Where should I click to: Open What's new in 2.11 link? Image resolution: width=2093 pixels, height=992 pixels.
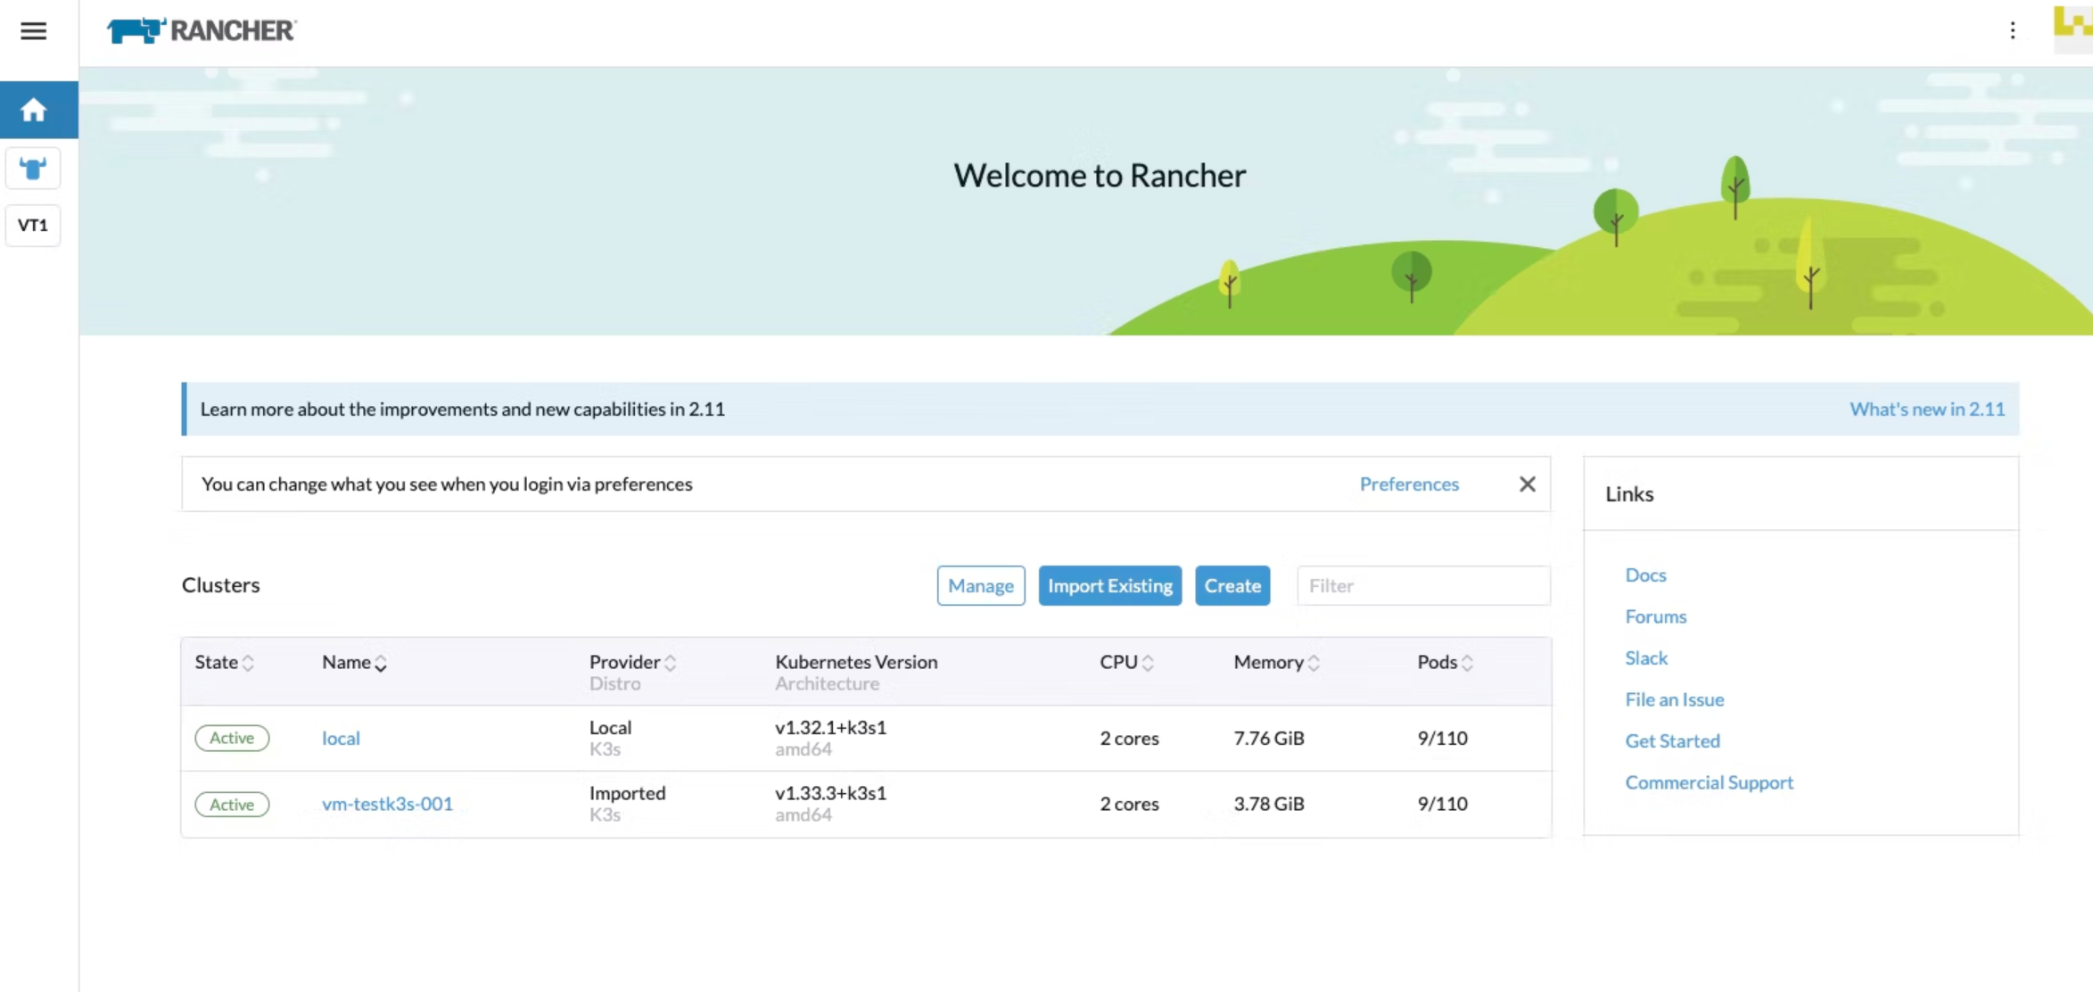click(x=1926, y=409)
